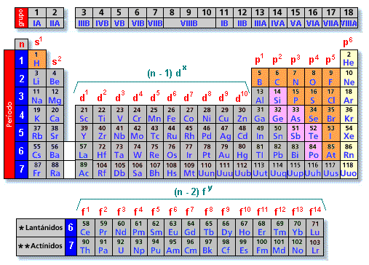Viewport: 369px width, 265px height.
Task: Click the red grupo header label
Action: pos(21,17)
